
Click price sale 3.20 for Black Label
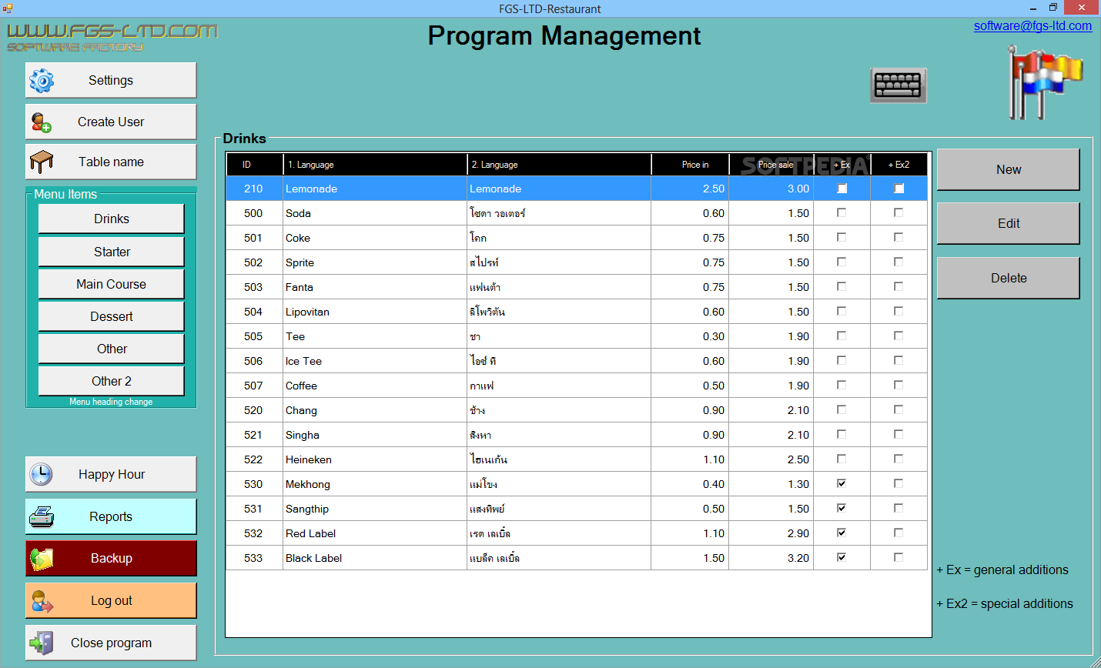(x=771, y=558)
